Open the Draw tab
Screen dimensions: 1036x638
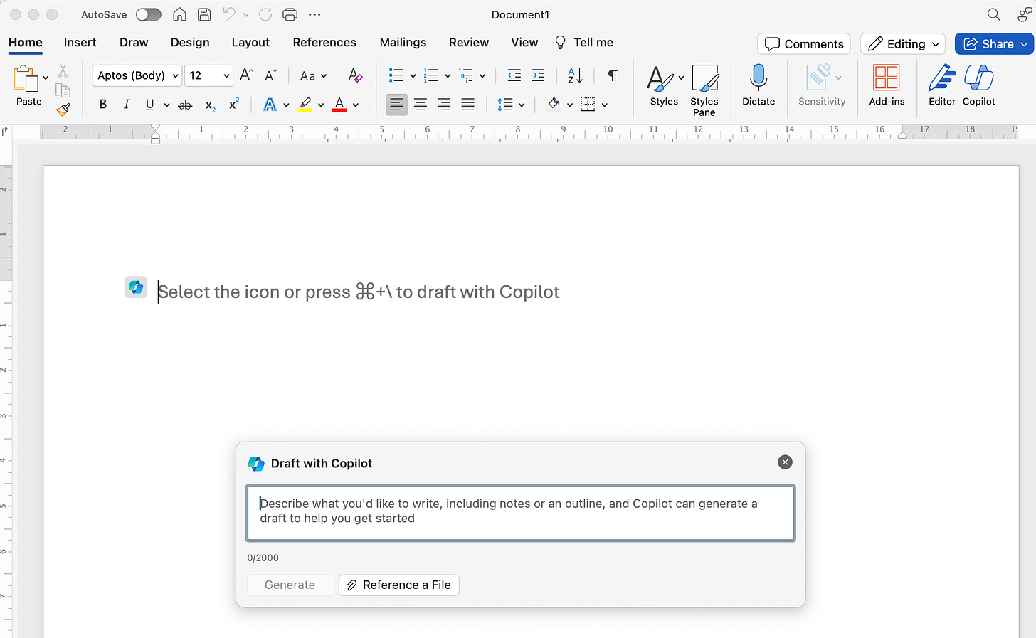tap(134, 42)
